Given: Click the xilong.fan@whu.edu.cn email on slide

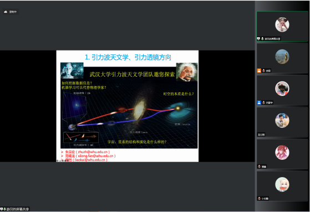Looking at the screenshot, I should tap(96, 156).
